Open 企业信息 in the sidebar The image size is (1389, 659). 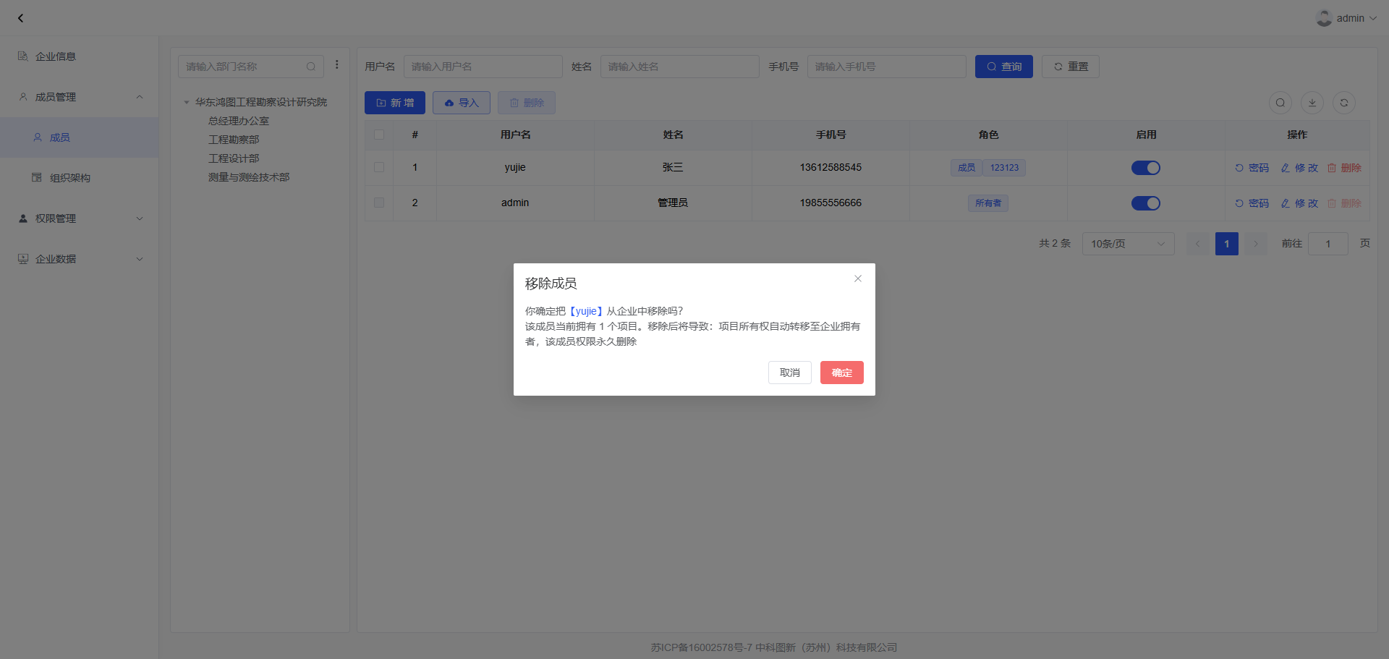(x=55, y=56)
